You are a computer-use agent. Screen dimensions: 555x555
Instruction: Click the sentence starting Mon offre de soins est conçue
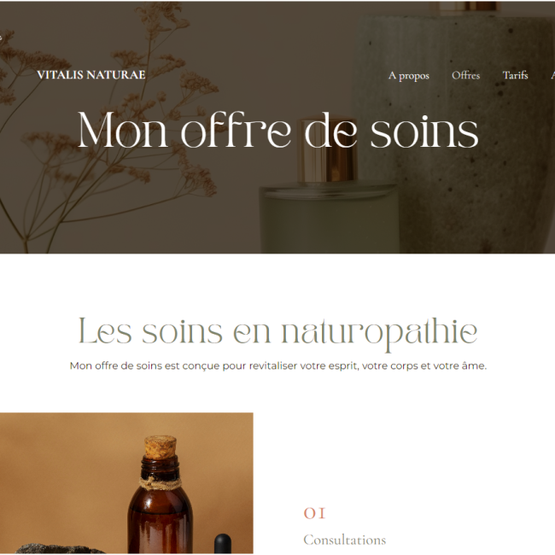click(278, 365)
